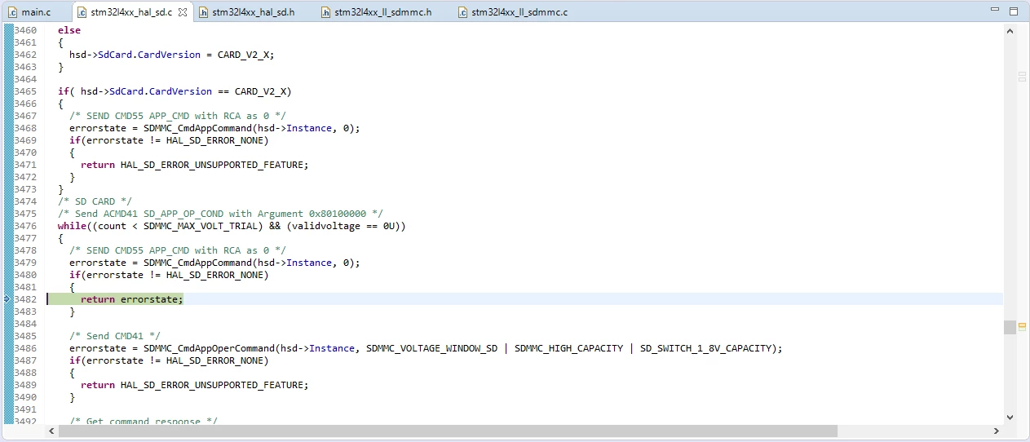The image size is (1030, 442).
Task: Click the 'SEND CMD55 APP_CMD' comment on line 3467
Action: click(x=178, y=116)
